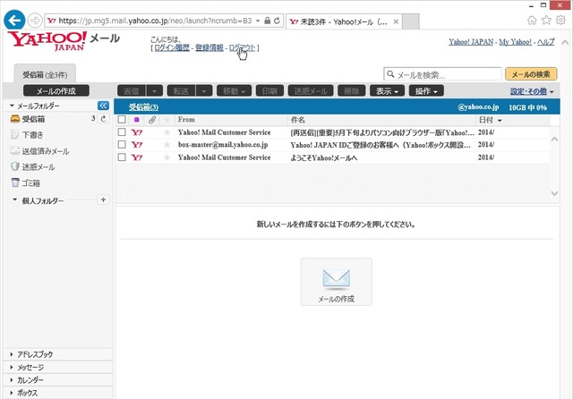Viewport: 573px width, 399px height.
Task: Click the favorites star icon in browser
Action: (546, 20)
